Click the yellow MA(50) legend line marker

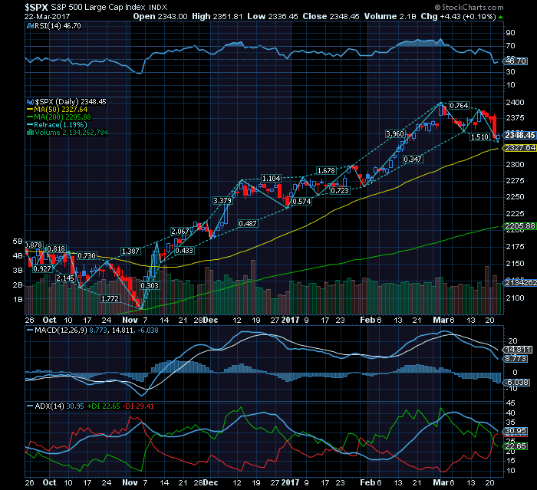coord(30,110)
